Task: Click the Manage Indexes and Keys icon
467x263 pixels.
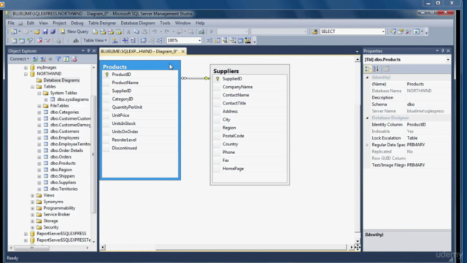Action: 217,41
